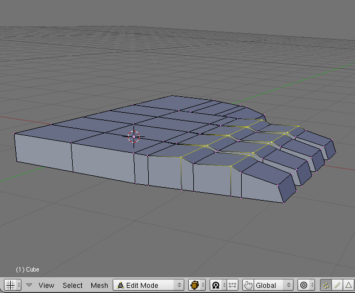Open the proportional edit falloff selector
This screenshot has height=293, width=355.
point(306,285)
